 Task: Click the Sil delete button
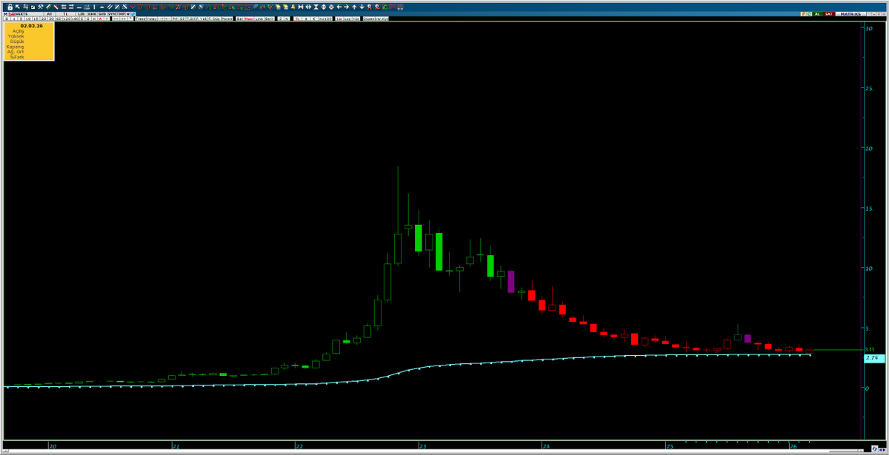pos(182,18)
